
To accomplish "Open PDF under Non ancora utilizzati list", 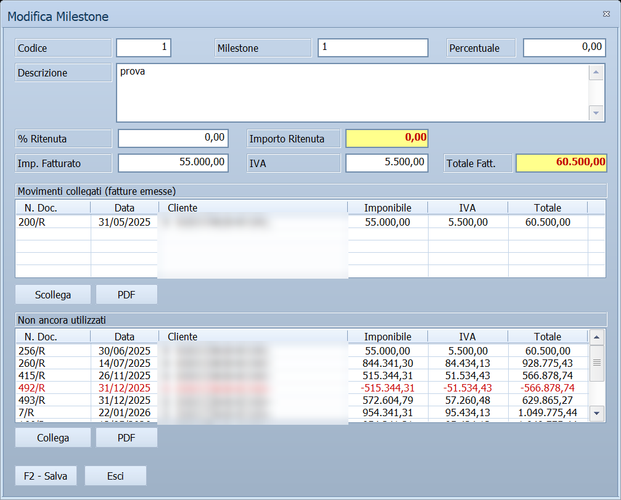I will [126, 438].
